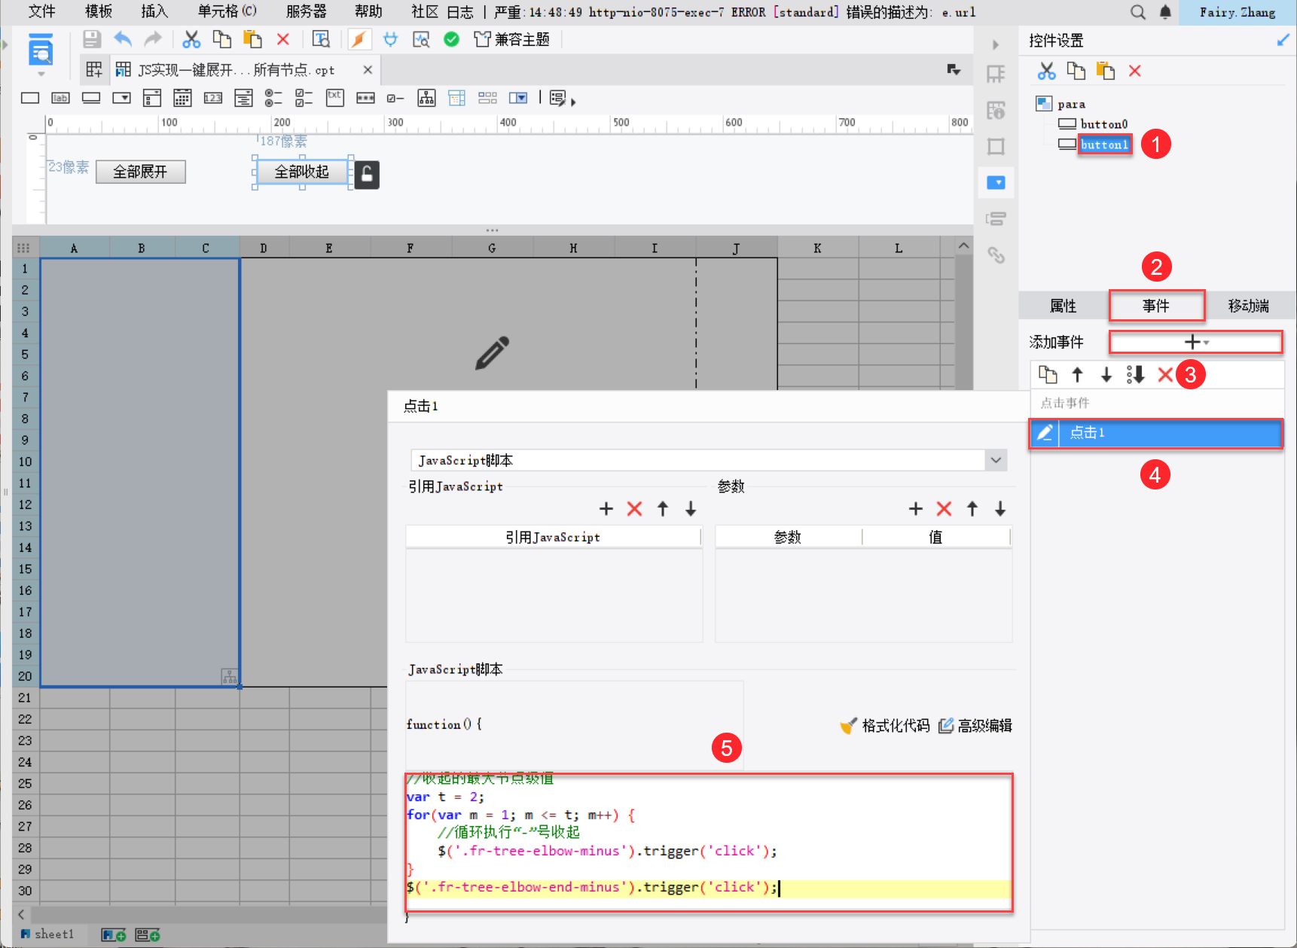Select the number 123 widget icon

click(213, 98)
